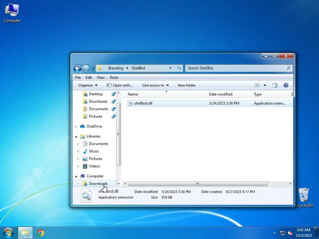Click the horizontal scrollbar thumb
319x239 pixels.
tap(198, 184)
